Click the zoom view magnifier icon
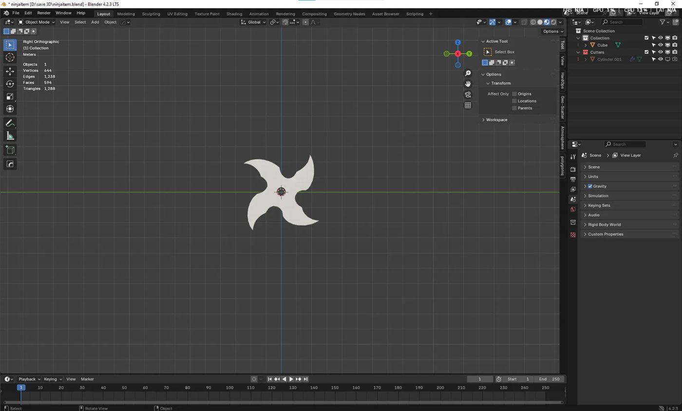The image size is (682, 411). pos(468,74)
